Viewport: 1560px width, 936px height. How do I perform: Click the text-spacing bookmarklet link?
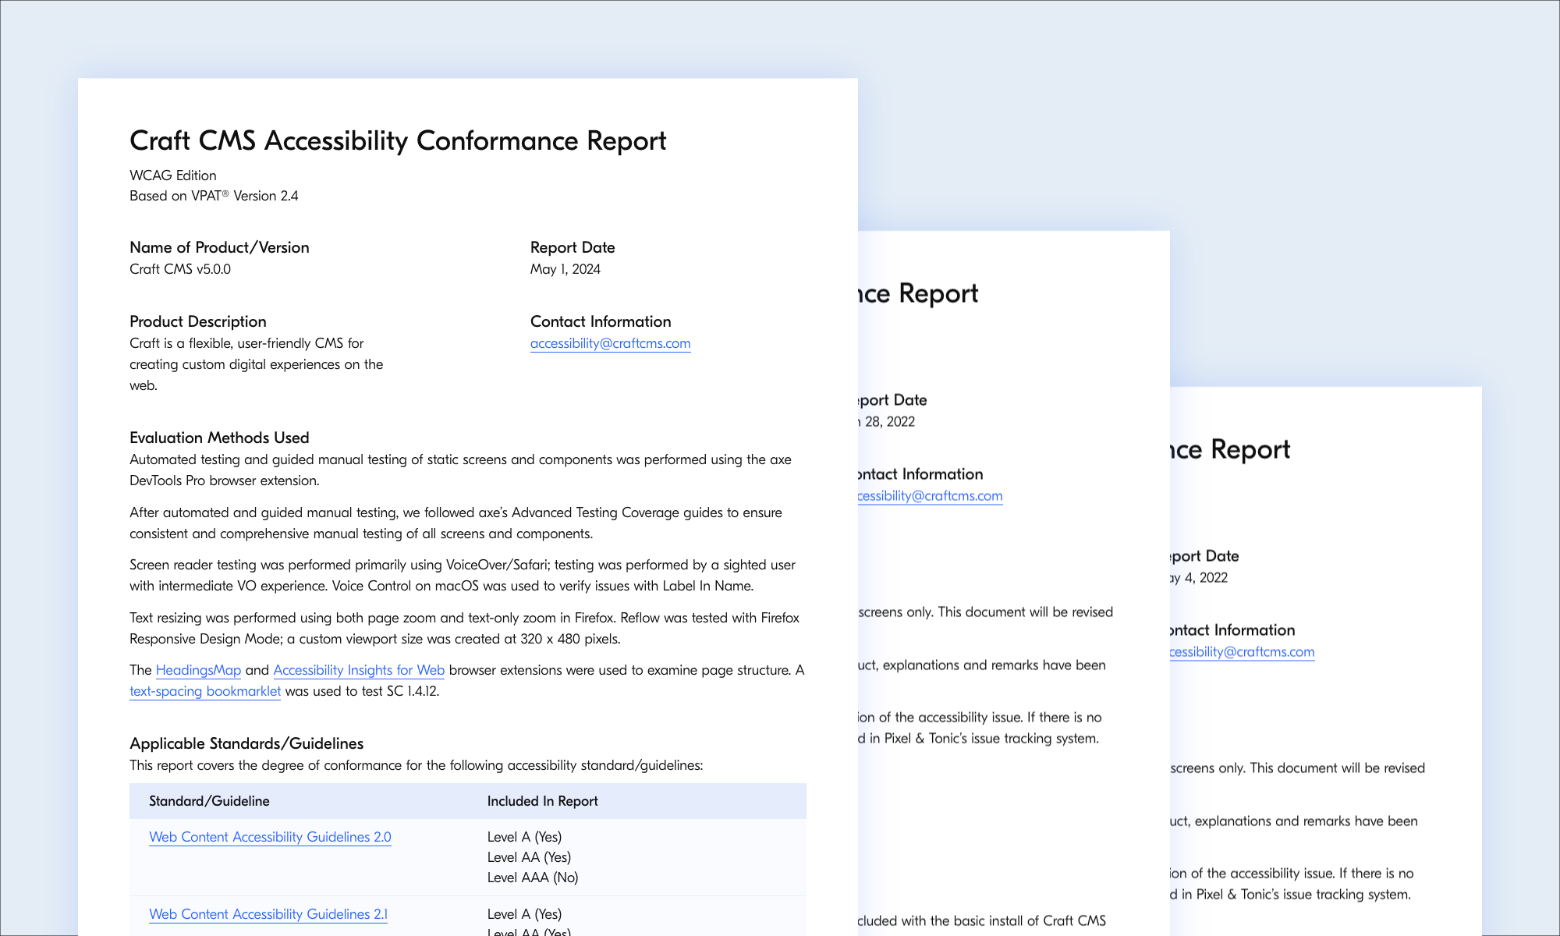205,691
